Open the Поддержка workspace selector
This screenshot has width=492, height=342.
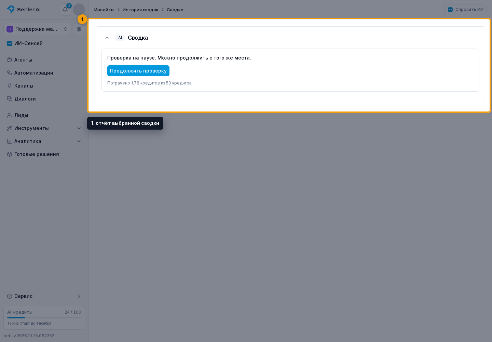[x=37, y=29]
